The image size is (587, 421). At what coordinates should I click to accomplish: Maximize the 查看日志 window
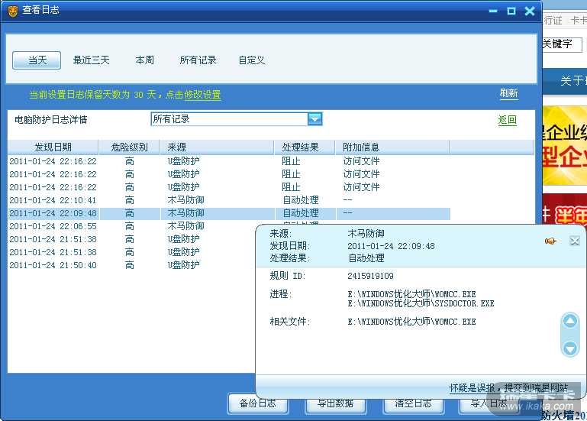[x=511, y=11]
